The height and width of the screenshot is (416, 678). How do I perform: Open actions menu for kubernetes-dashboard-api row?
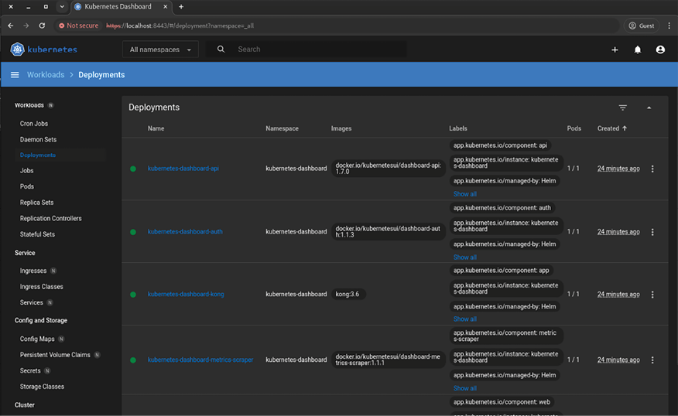(x=652, y=169)
